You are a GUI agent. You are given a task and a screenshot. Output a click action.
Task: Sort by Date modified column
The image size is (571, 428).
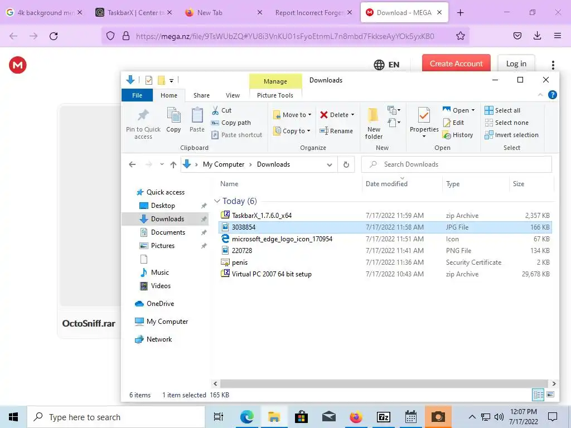(x=386, y=184)
